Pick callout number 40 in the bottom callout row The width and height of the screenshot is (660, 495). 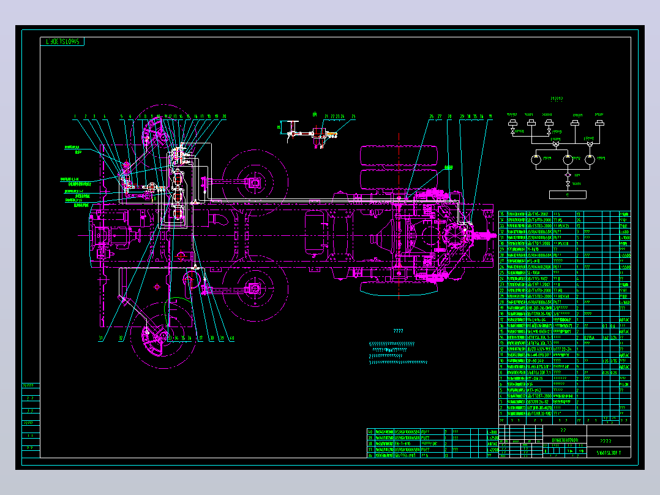pos(231,338)
